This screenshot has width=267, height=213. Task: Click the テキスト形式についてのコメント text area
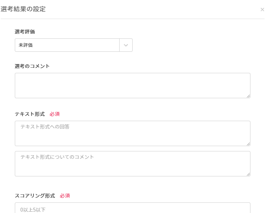click(132, 164)
